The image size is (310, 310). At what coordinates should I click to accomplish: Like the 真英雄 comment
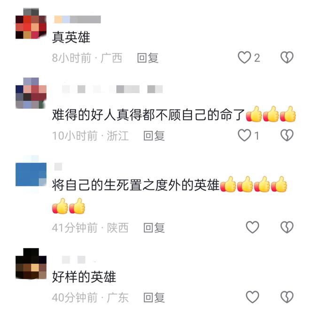pyautogui.click(x=244, y=57)
